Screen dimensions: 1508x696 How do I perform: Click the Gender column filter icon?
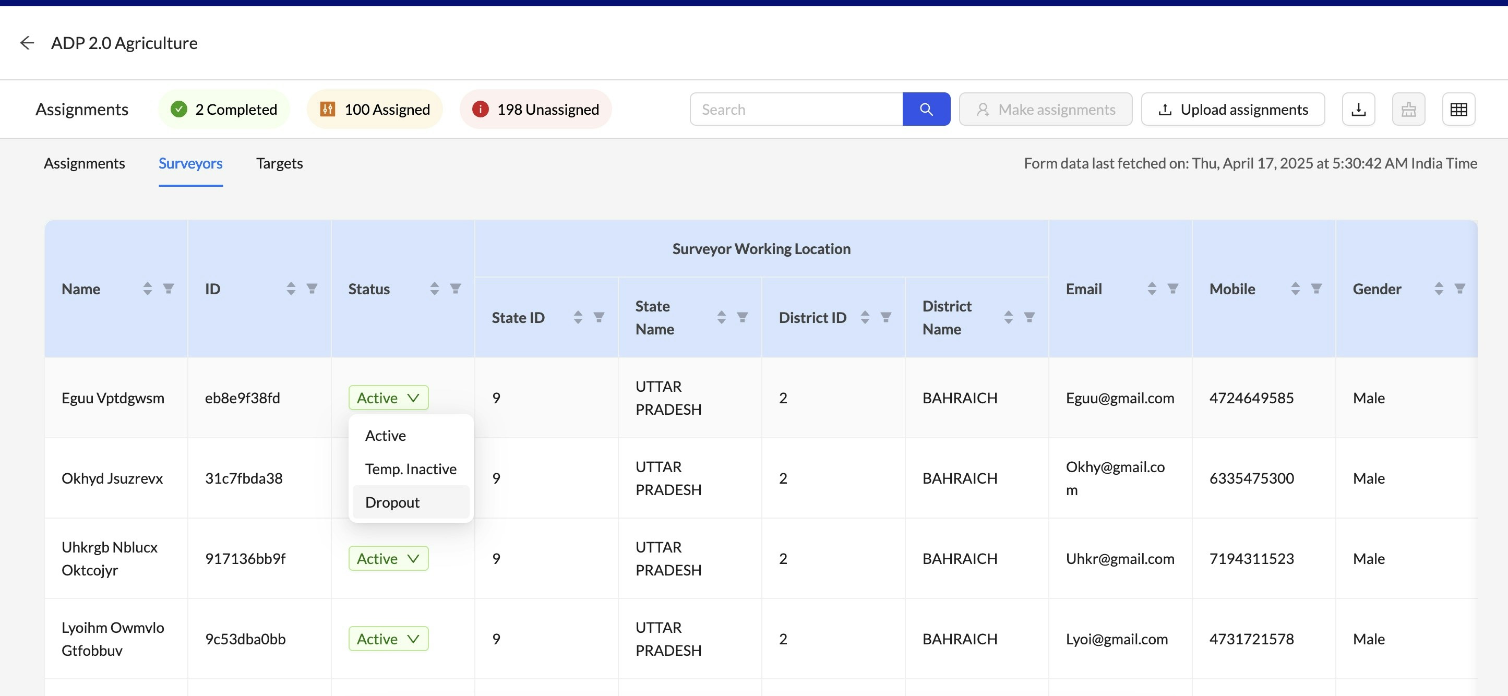coord(1459,289)
